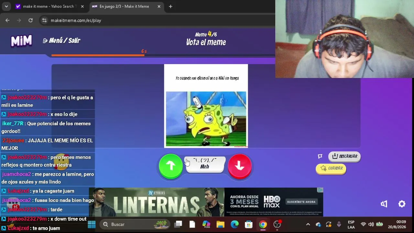Open Microsoft Store from the taskbar
Image resolution: width=414 pixels, height=233 pixels.
[248, 224]
